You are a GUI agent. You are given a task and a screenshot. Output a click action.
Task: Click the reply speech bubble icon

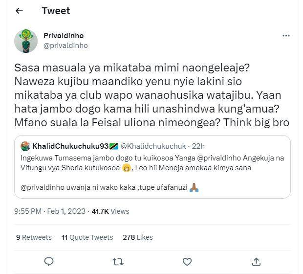(49, 261)
